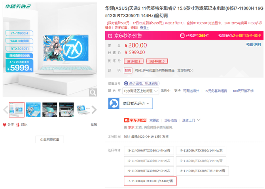This screenshot has height=189, width=265.
Task: Expand the 商品暂无评价 dropdown
Action: point(136,103)
